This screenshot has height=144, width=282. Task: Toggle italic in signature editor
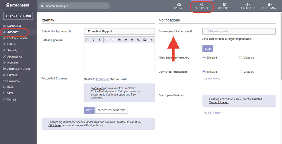[x=94, y=40]
